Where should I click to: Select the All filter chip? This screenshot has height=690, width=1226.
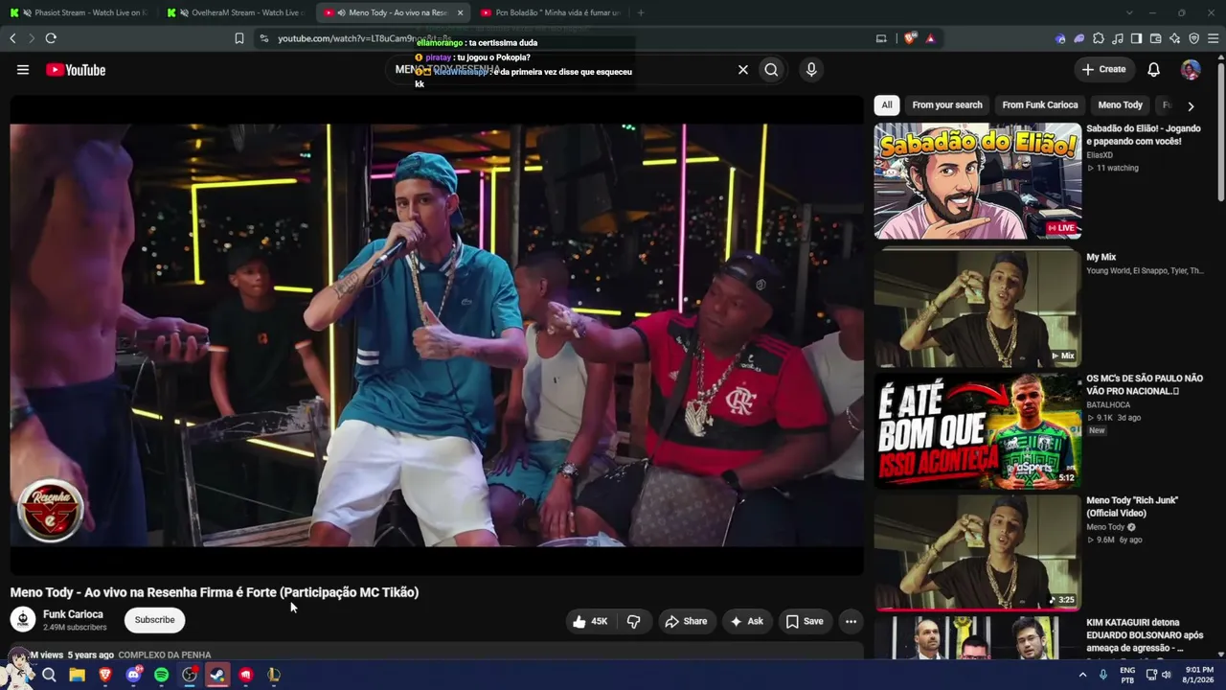click(x=887, y=105)
